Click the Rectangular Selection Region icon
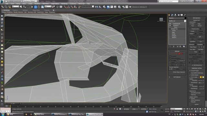The image size is (207, 116). [28, 7]
